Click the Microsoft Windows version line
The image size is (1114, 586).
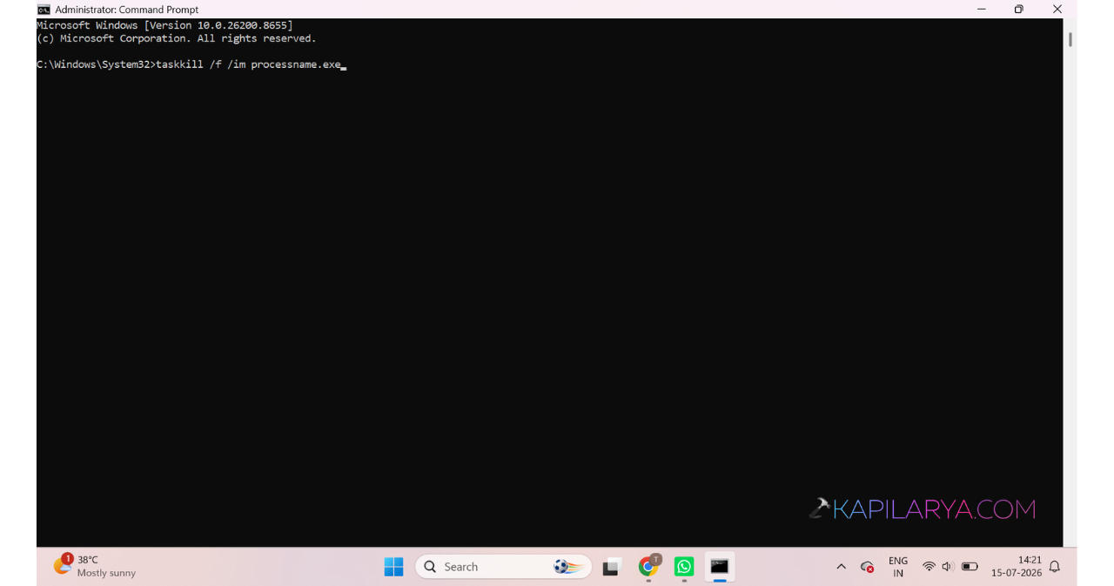pos(164,26)
